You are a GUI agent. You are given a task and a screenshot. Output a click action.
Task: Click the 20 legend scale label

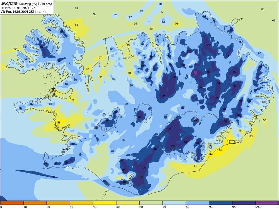(x=48, y=207)
